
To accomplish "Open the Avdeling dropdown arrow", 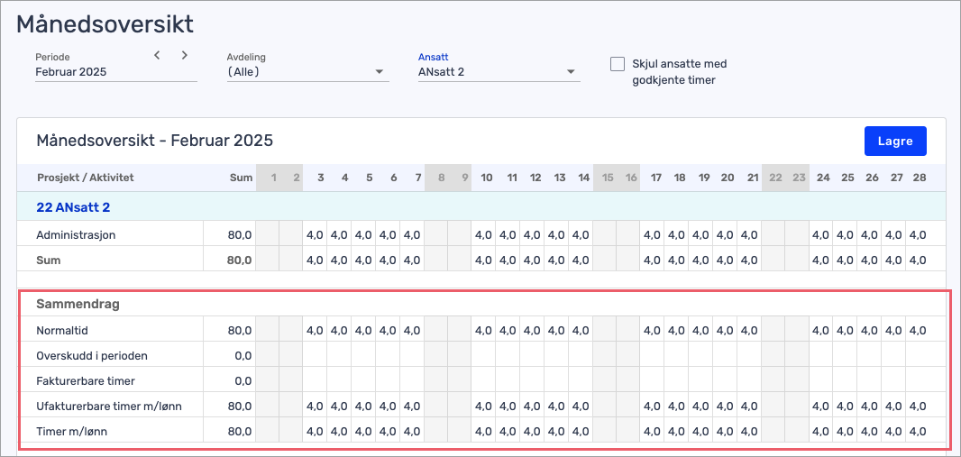I will (379, 72).
